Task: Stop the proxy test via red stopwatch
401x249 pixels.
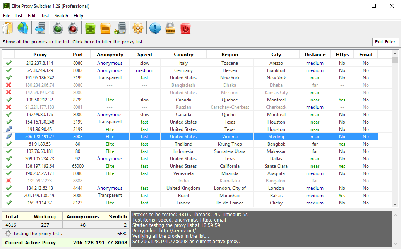Action: pos(73,28)
